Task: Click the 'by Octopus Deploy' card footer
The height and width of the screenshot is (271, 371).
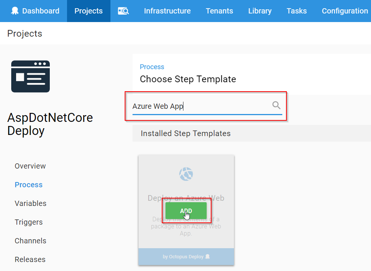Action: (186, 256)
